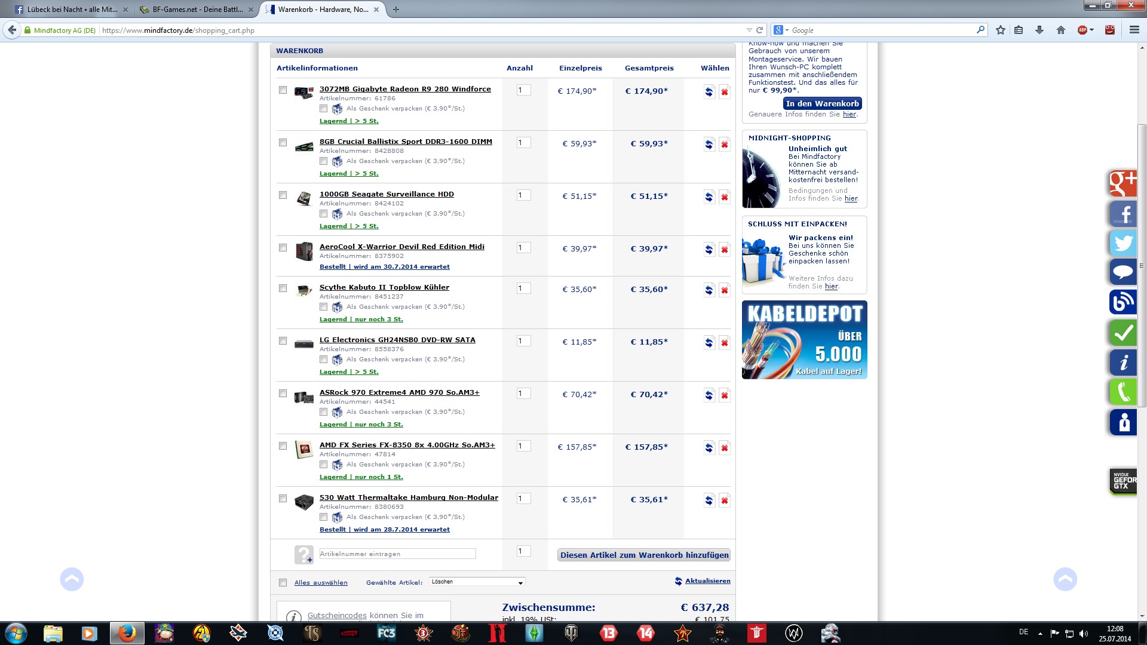1147x645 pixels.
Task: Click the page vertical scrollbar thumb
Action: tap(1142, 265)
